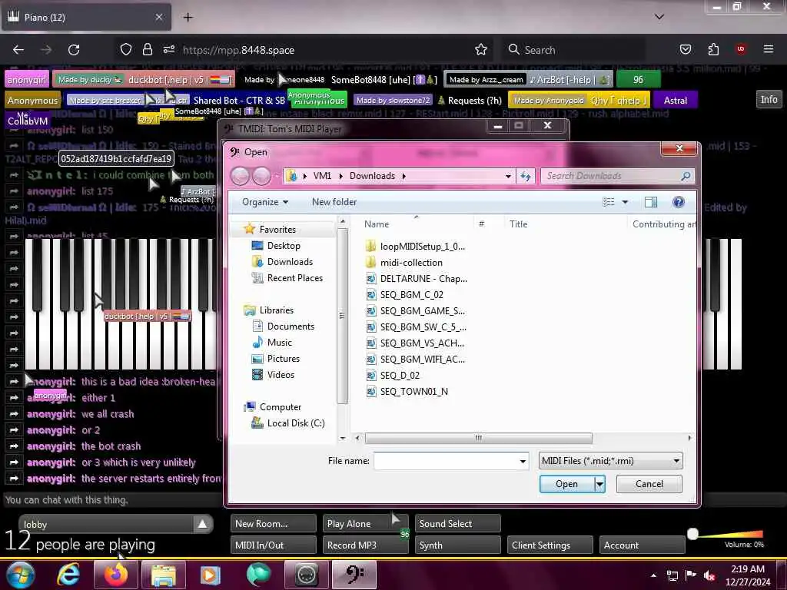Image resolution: width=787 pixels, height=590 pixels.
Task: Click the Info button
Action: 769,99
